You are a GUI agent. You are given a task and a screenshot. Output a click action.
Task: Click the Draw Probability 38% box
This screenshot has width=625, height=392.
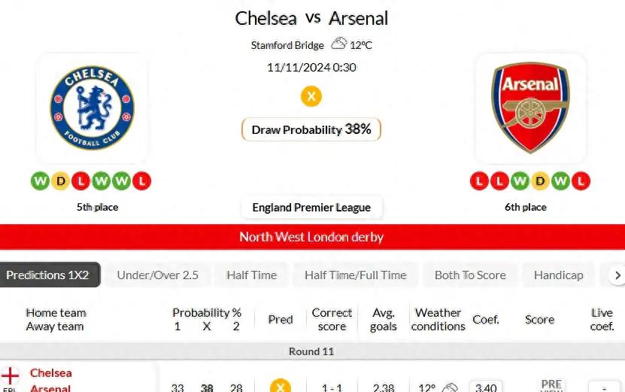point(311,129)
